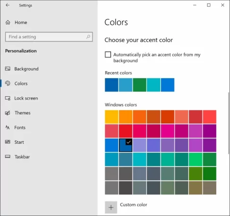Click the Lock screen icon in sidebar
This screenshot has width=230, height=216.
8,98
